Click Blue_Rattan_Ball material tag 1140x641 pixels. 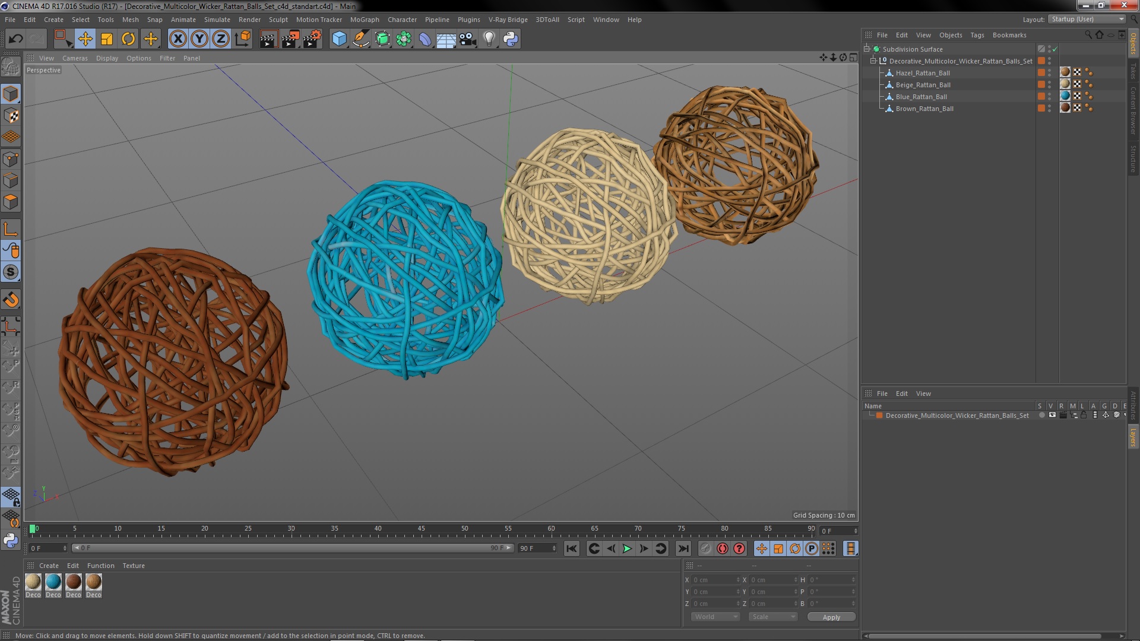click(x=1065, y=96)
